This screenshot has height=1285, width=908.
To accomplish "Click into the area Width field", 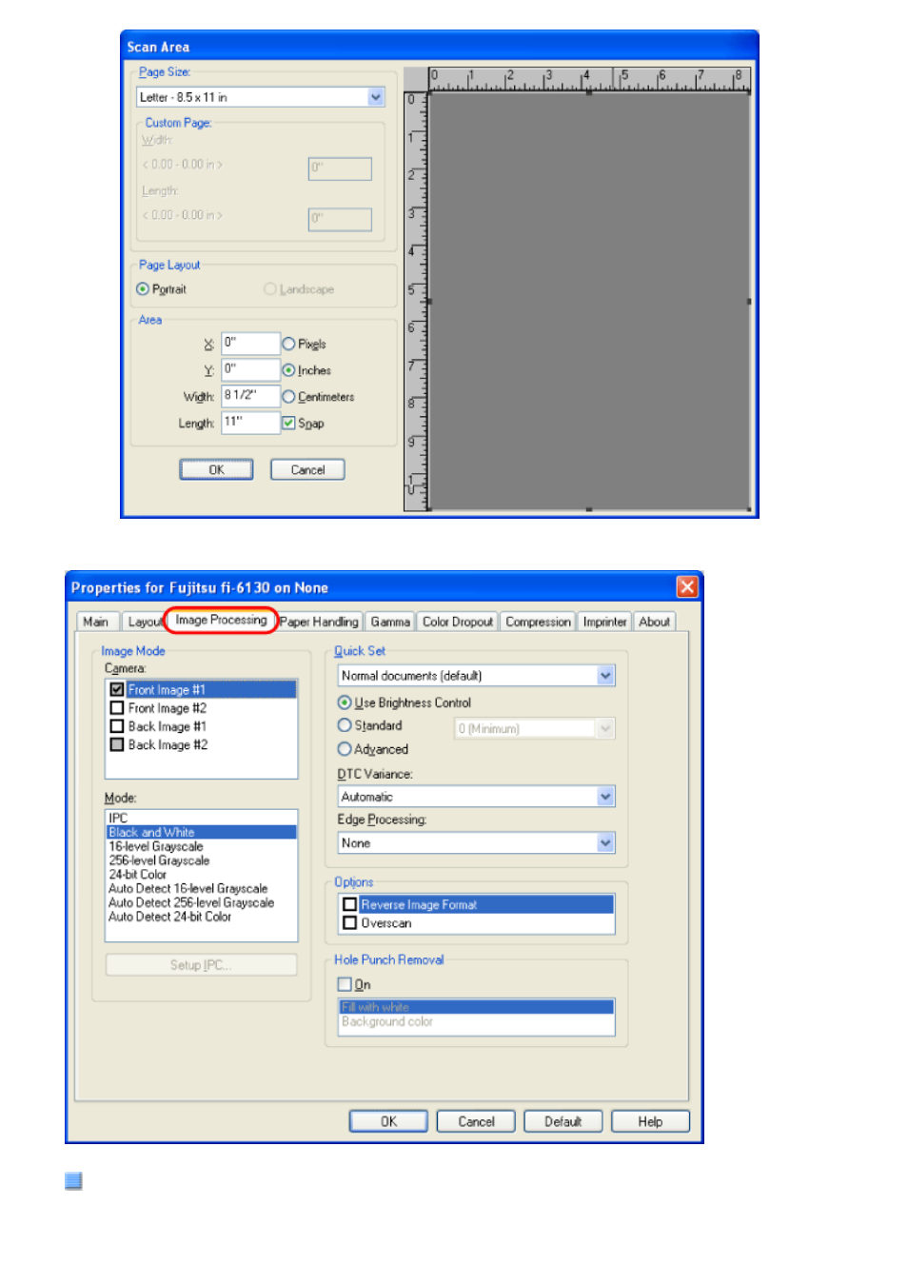I will [250, 396].
